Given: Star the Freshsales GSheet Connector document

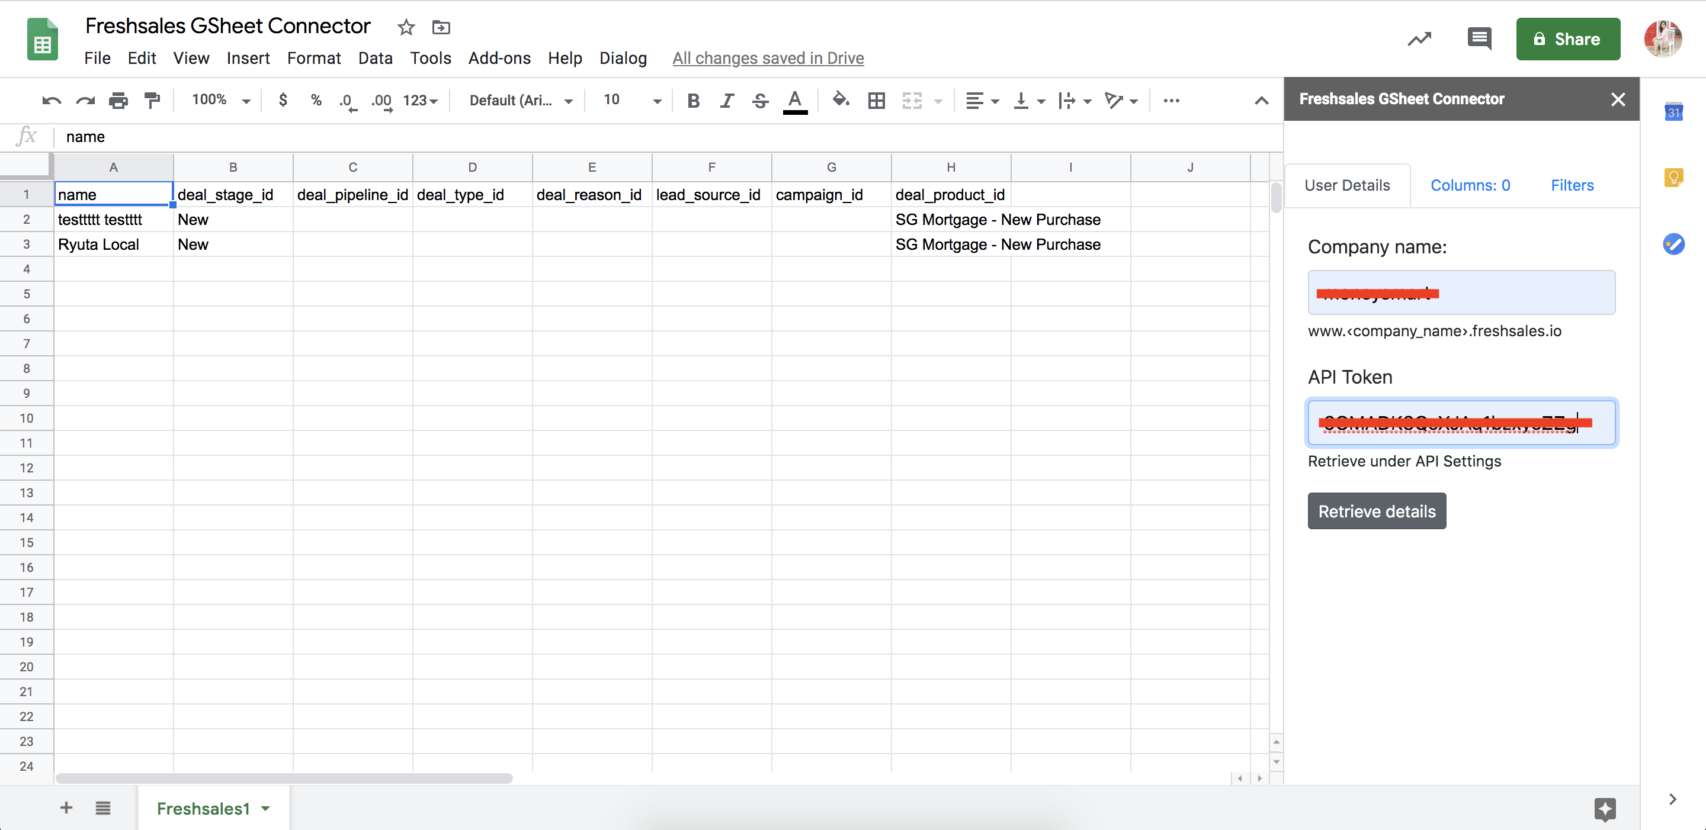Looking at the screenshot, I should [x=406, y=27].
